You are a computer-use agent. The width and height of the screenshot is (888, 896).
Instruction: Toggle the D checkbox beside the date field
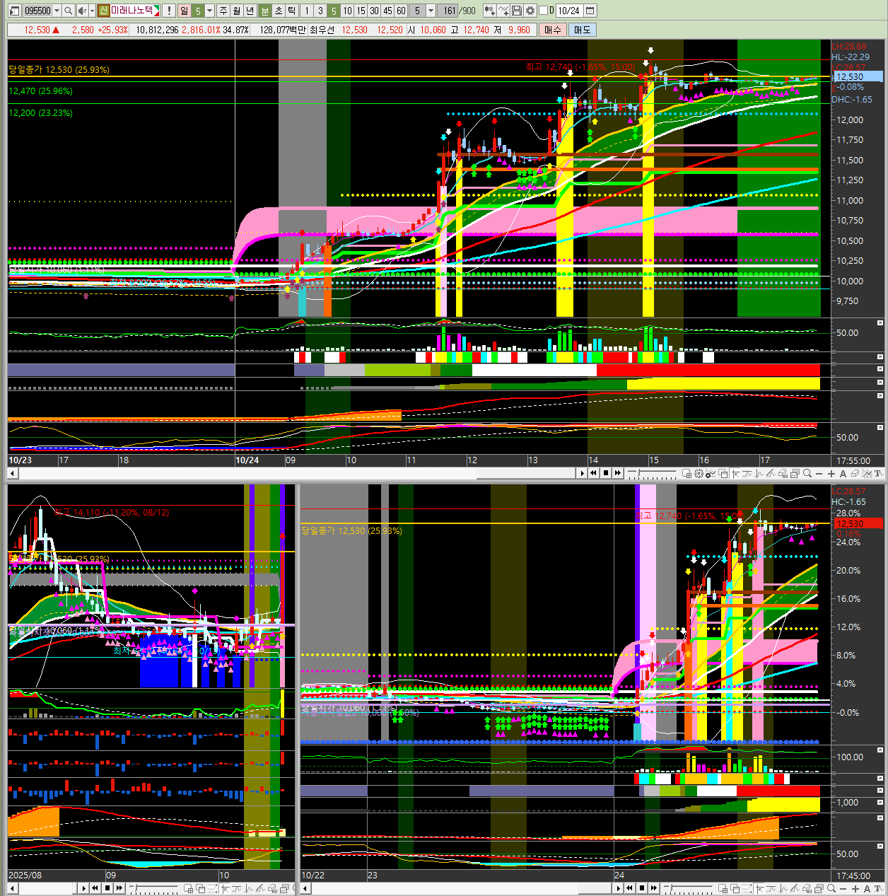543,11
